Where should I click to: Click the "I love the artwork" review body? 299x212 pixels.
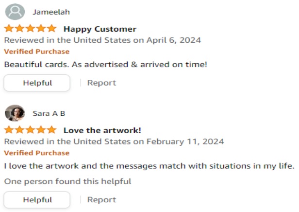pos(149,166)
